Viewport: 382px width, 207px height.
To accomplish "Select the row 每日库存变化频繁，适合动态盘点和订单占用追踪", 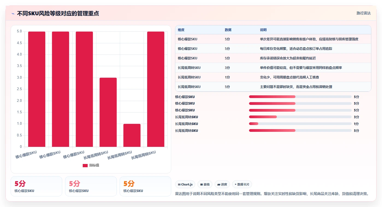I will 273,49.
